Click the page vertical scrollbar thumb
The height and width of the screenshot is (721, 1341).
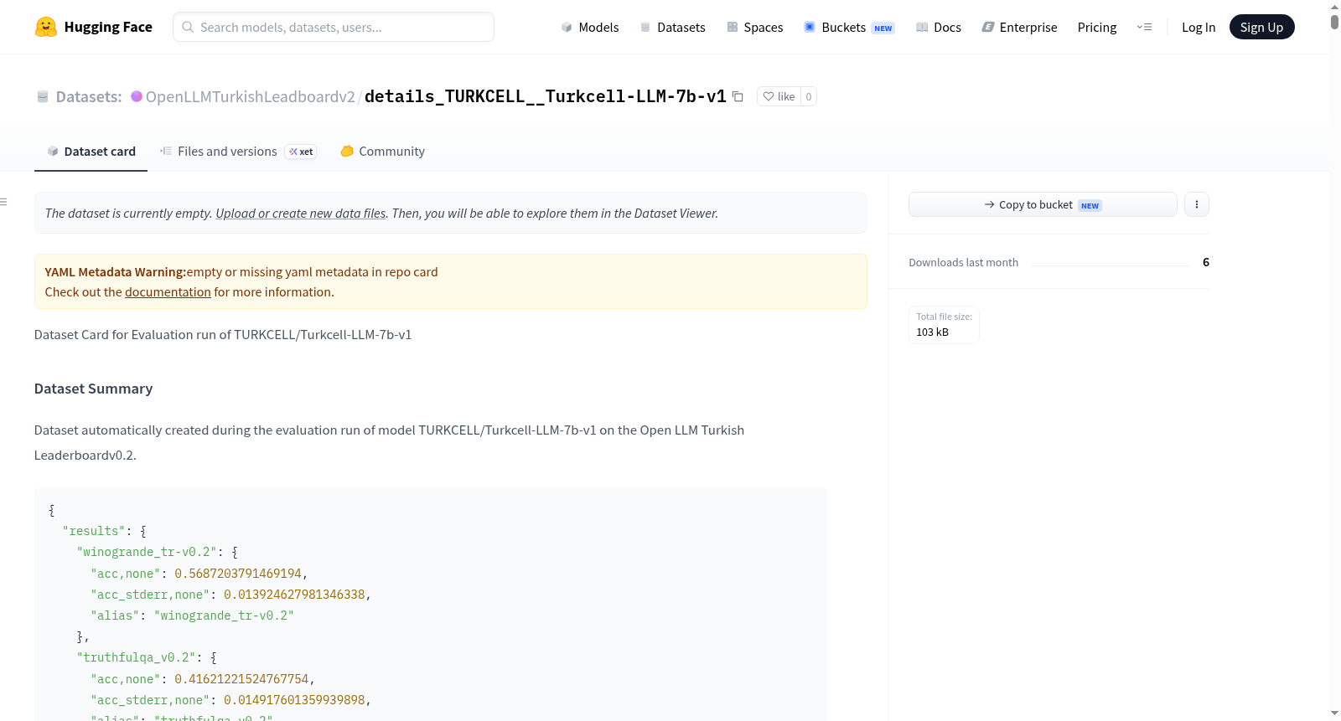click(1334, 21)
